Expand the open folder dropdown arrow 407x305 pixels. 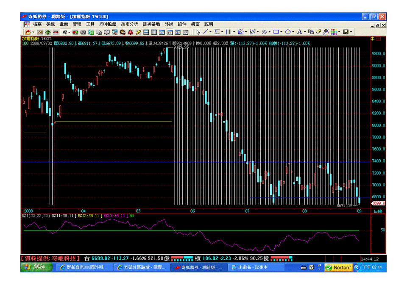pos(33,32)
